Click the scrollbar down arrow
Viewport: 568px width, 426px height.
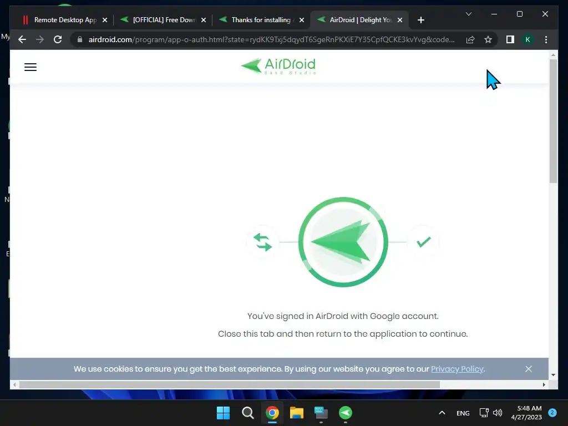click(x=553, y=375)
